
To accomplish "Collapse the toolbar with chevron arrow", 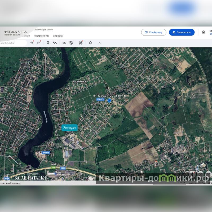I will point(100,43).
